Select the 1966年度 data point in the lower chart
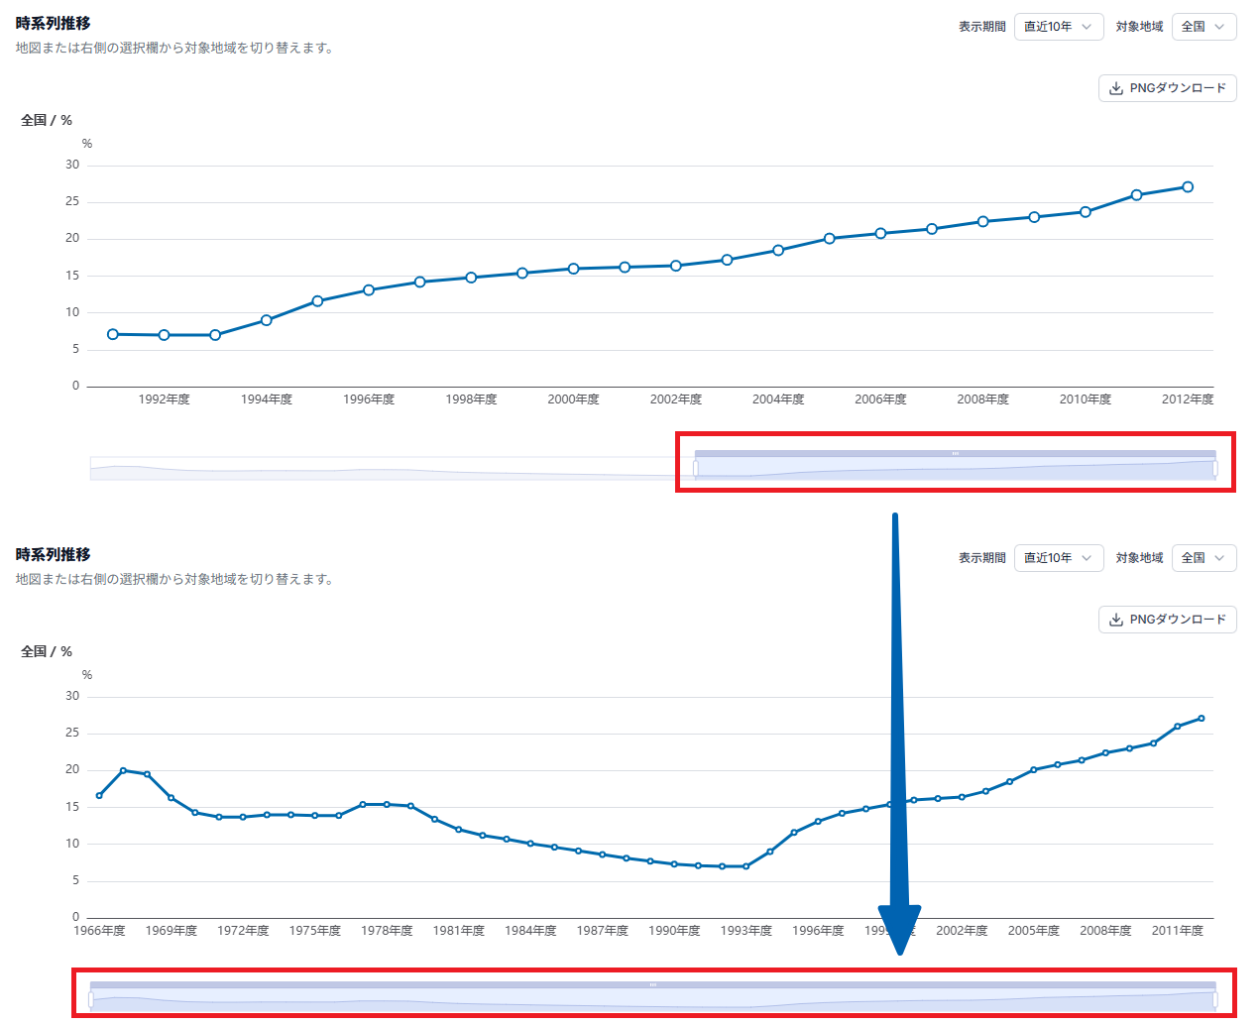The image size is (1259, 1025). [x=99, y=796]
